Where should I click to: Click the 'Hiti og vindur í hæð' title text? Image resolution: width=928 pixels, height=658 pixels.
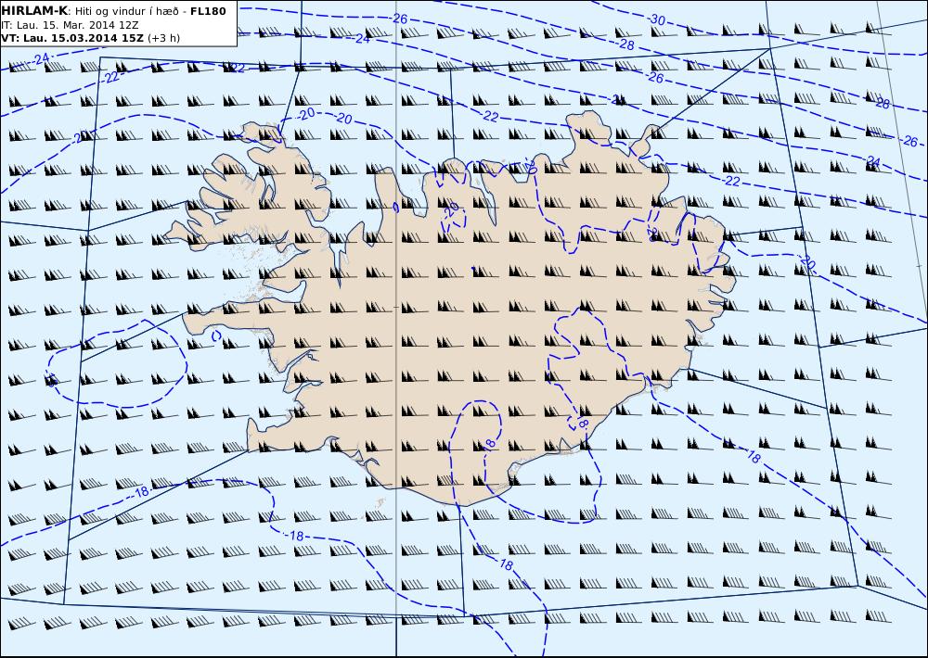tap(127, 11)
